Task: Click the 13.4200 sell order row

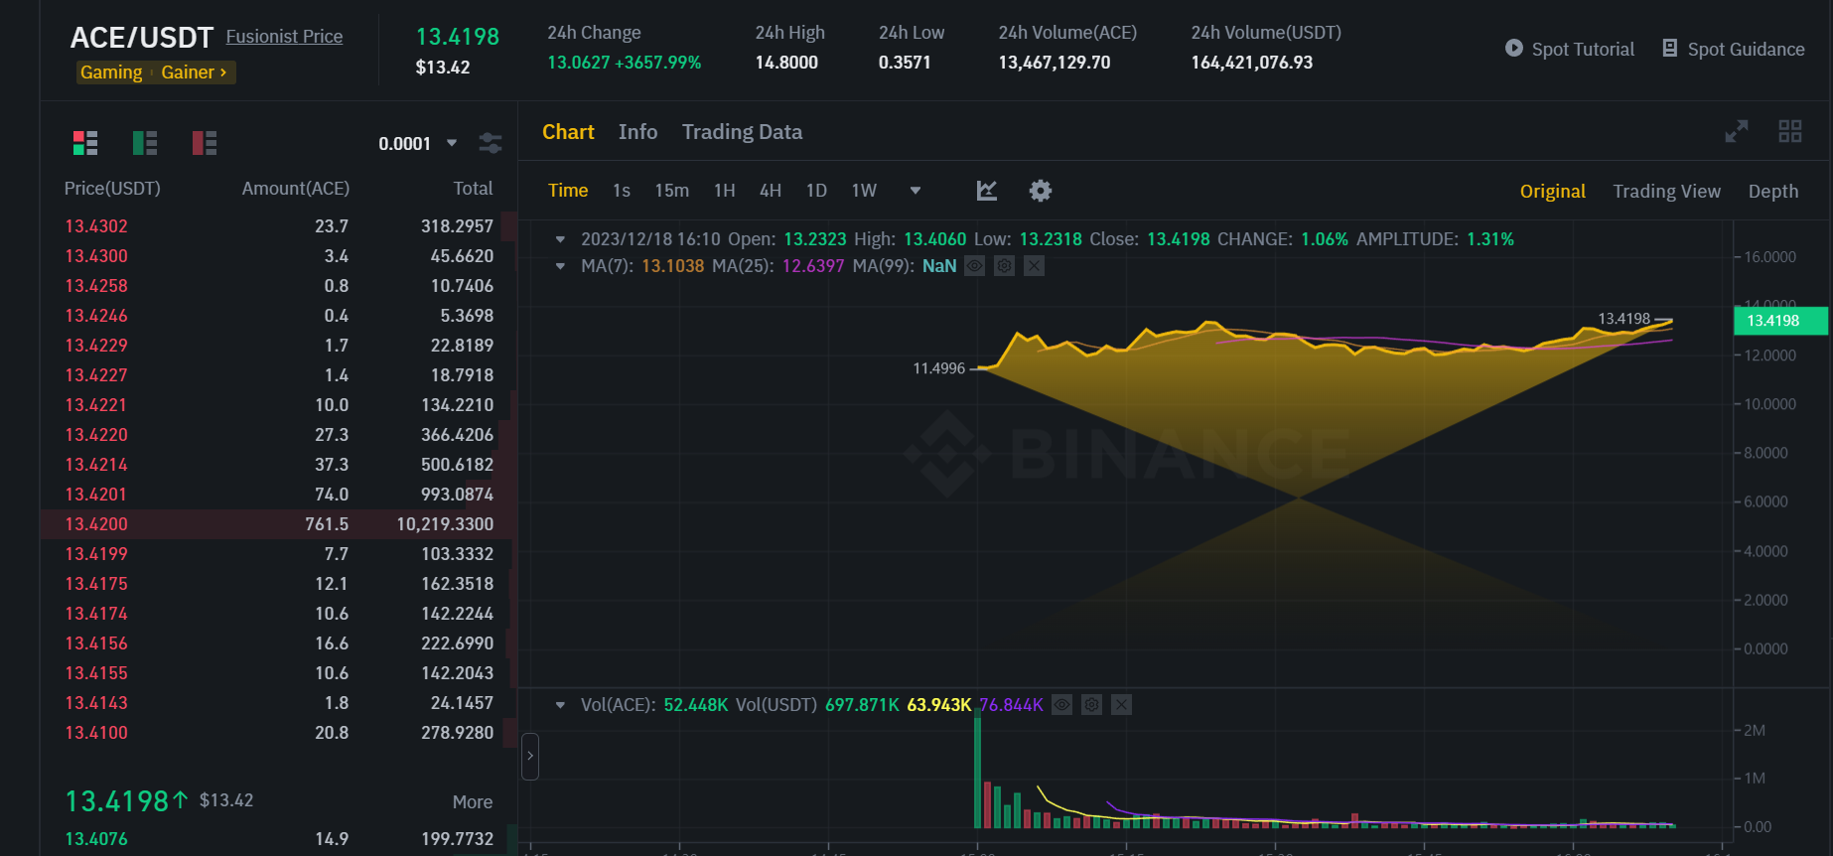Action: (278, 524)
